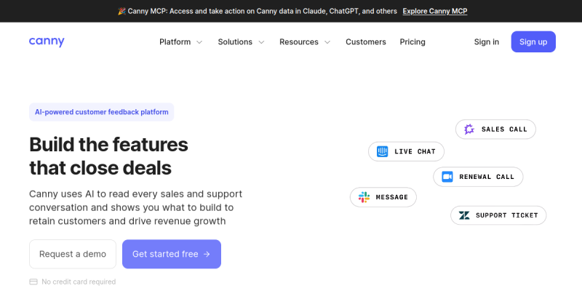Viewport: 582px width, 291px height.
Task: Open the Pricing page
Action: [412, 42]
